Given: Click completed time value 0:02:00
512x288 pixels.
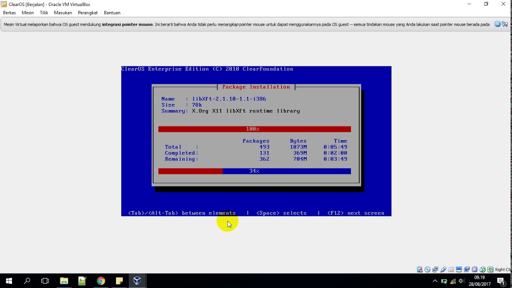Looking at the screenshot, I should click(336, 153).
